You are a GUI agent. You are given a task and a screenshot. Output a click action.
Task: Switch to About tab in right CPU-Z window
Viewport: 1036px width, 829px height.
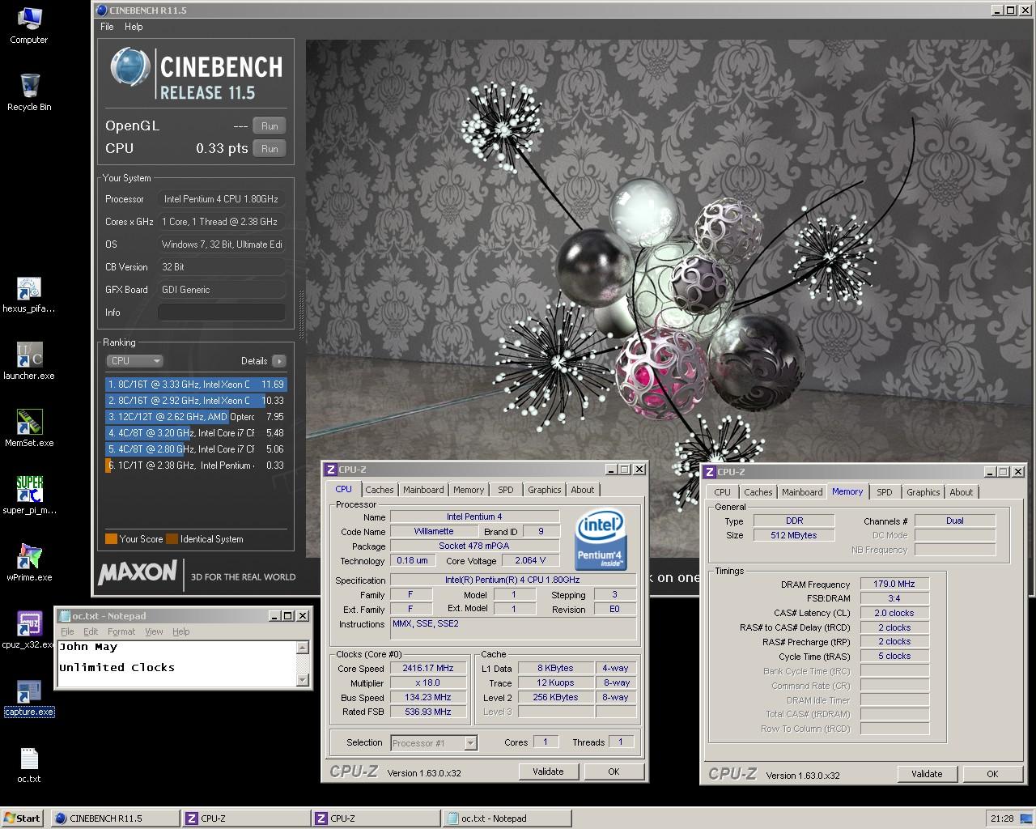click(x=962, y=492)
